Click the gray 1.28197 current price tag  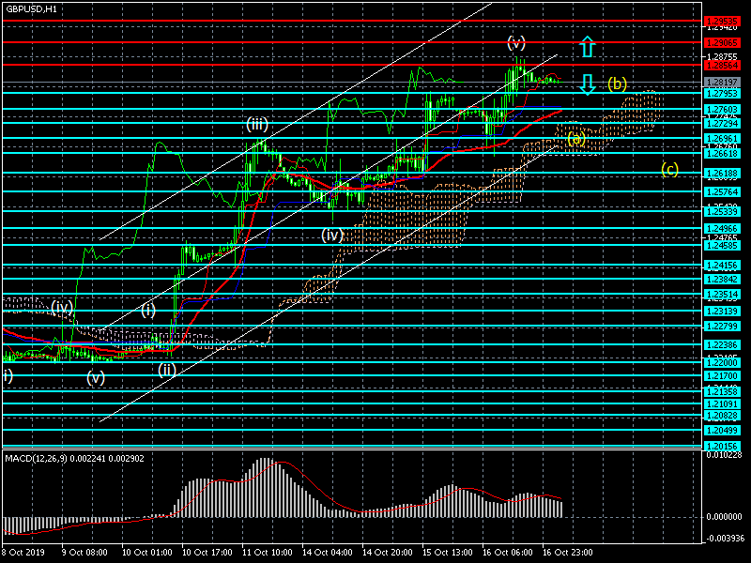coord(722,83)
